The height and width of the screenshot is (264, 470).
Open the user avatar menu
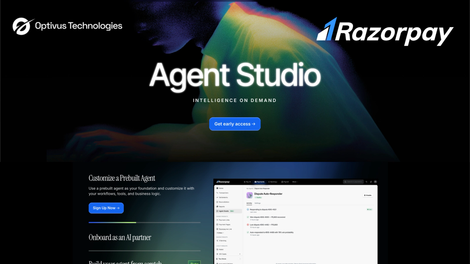coord(375,182)
